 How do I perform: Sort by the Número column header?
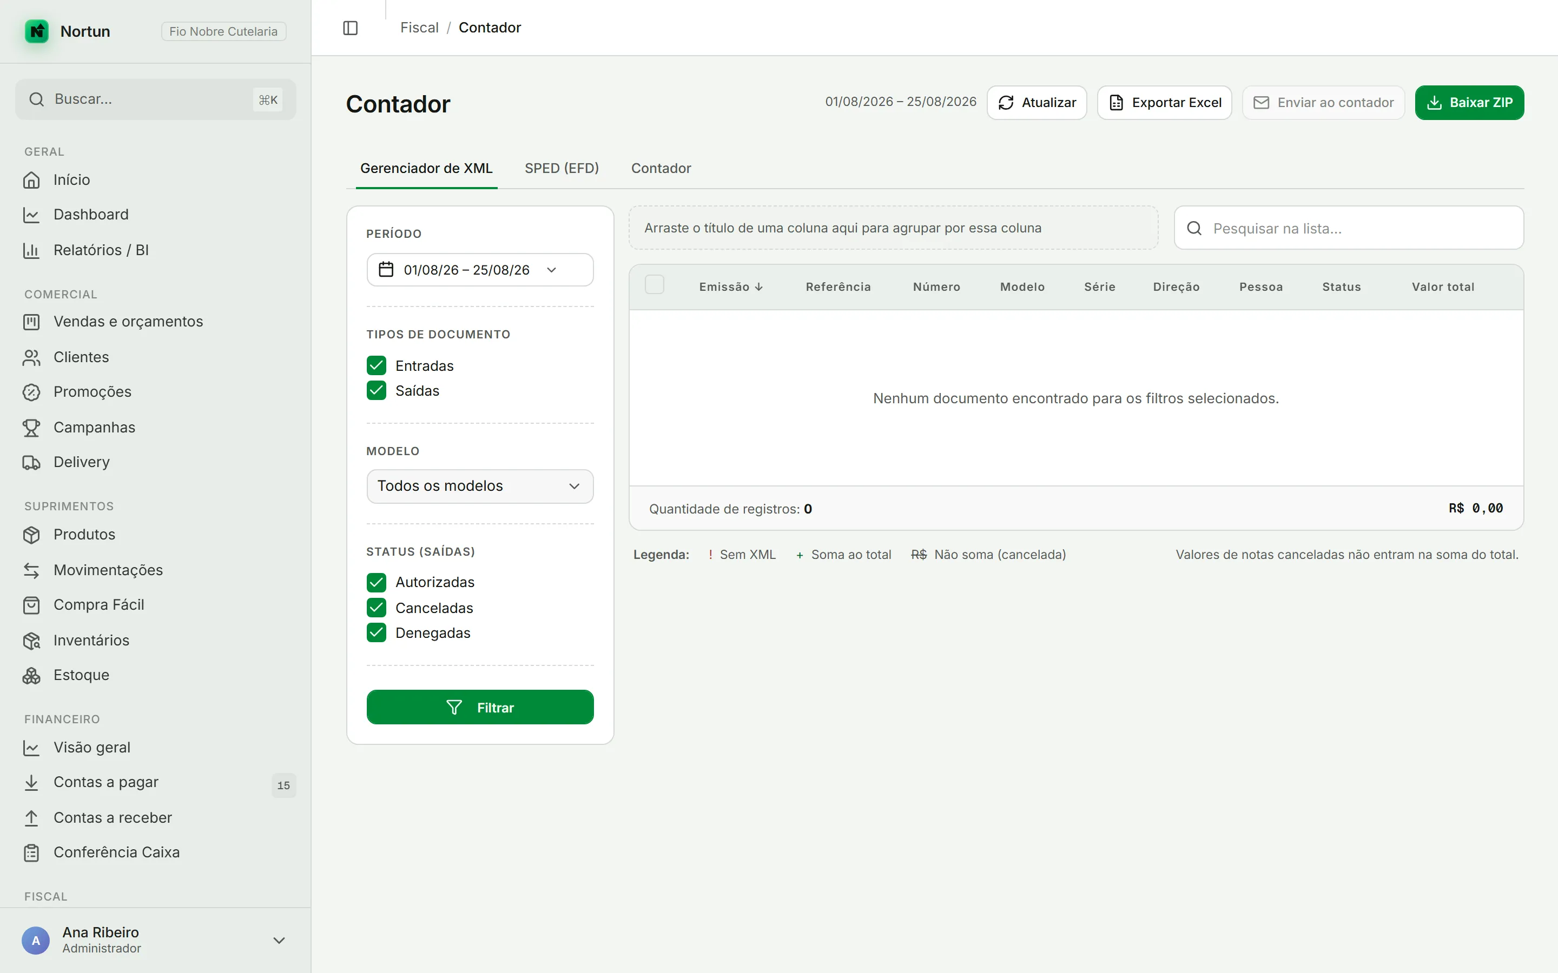click(936, 287)
